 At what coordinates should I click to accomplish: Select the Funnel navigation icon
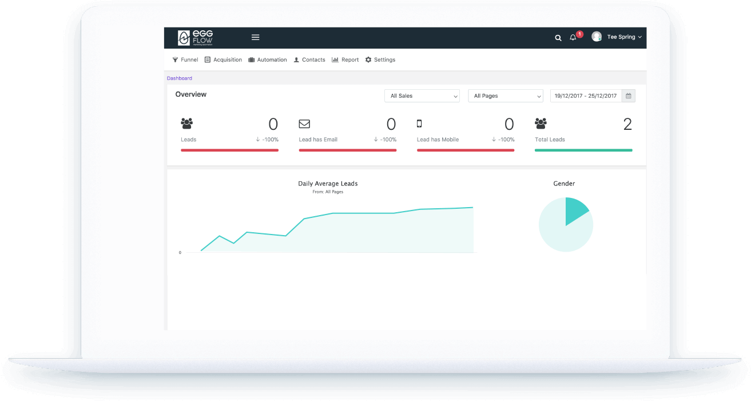175,59
